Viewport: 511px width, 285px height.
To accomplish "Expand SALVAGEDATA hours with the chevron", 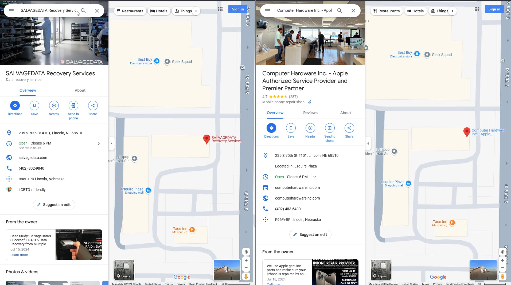I will pyautogui.click(x=99, y=144).
